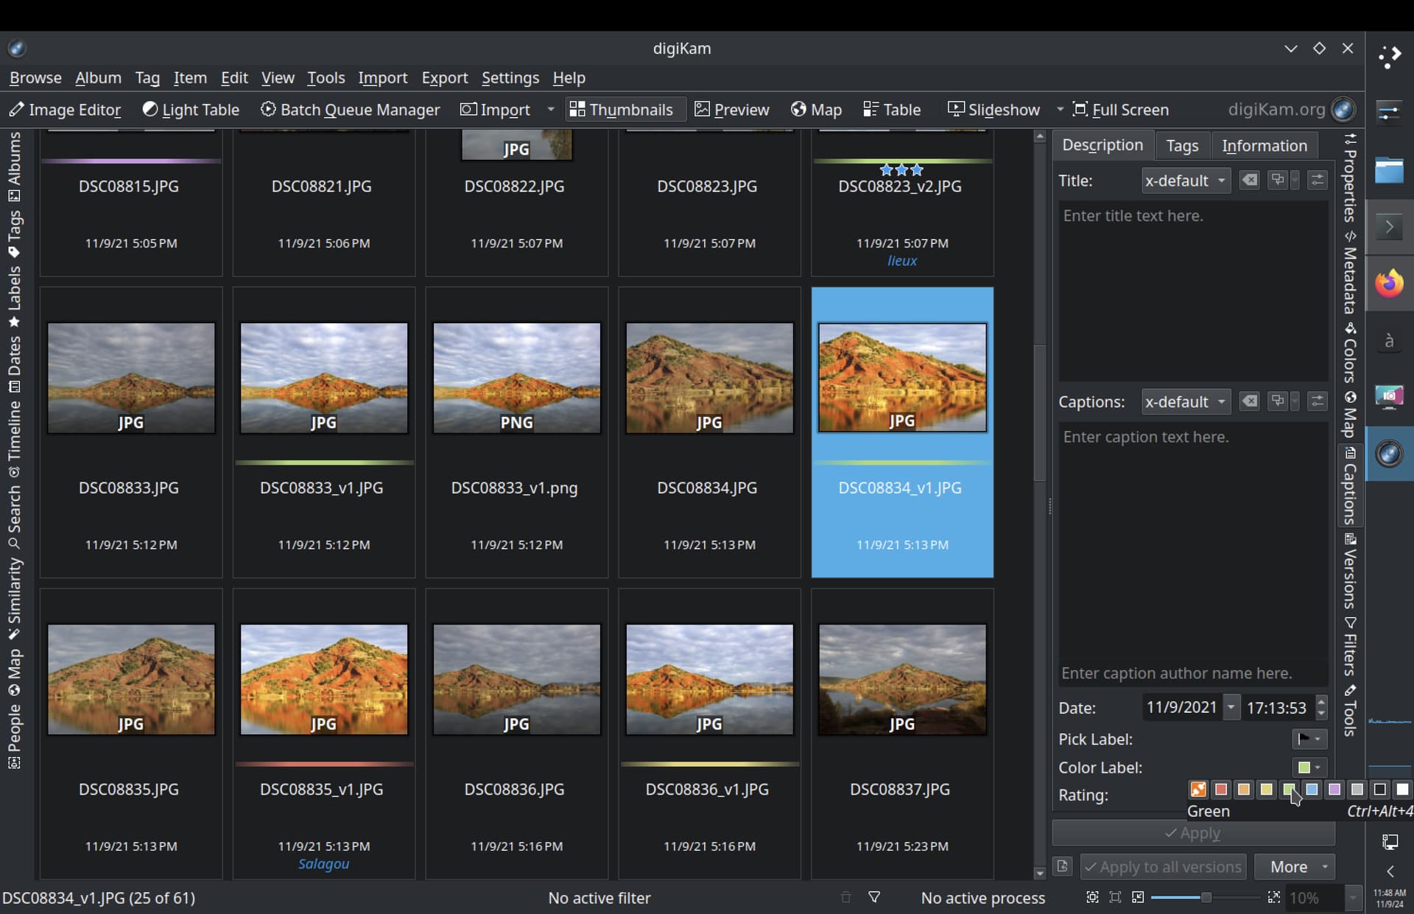Choose the Blue color label swatch
This screenshot has height=914, width=1414.
1312,790
